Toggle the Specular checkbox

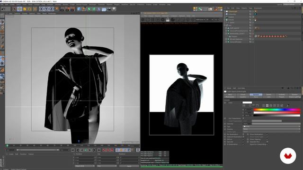243,142
